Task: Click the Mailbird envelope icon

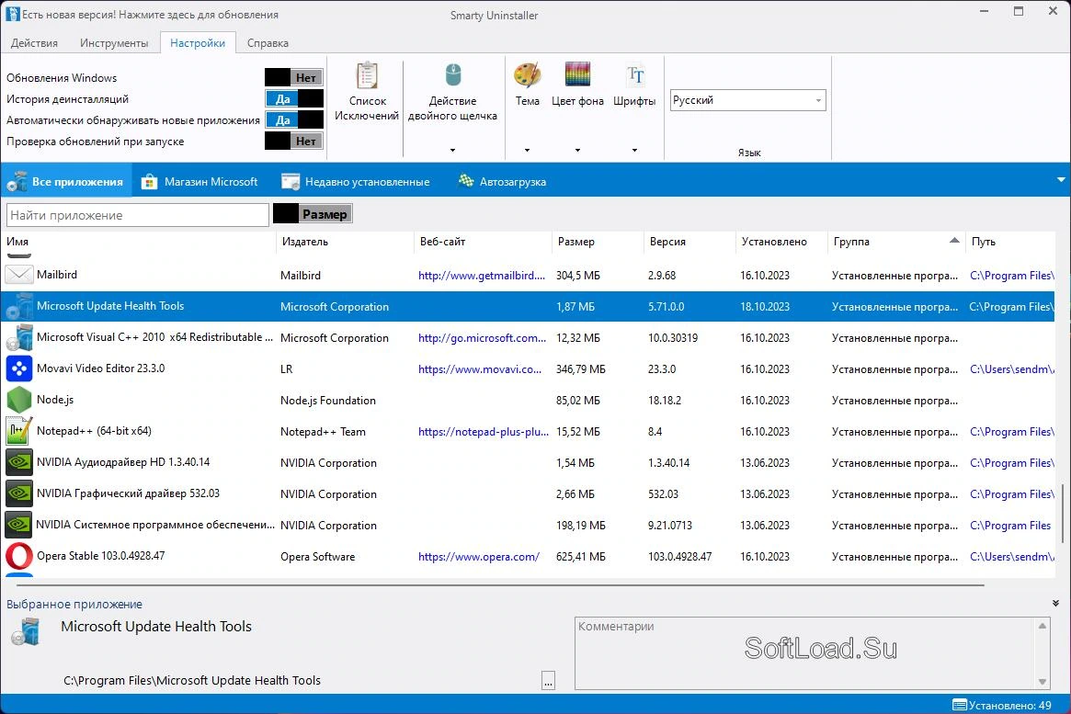Action: tap(19, 275)
